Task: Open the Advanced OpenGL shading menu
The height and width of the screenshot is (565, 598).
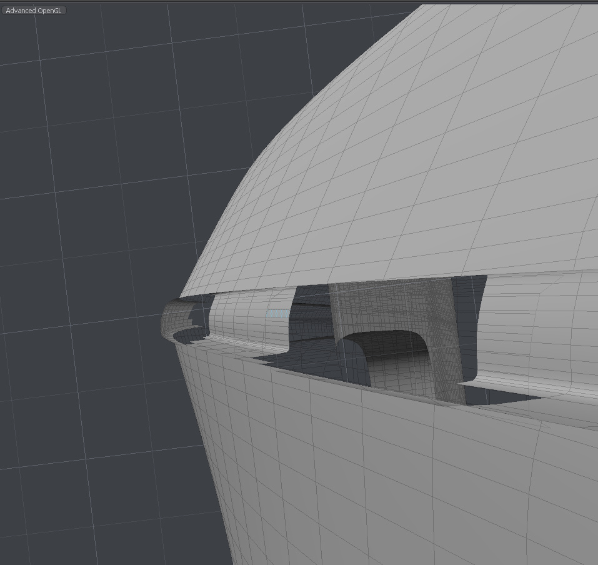Action: click(x=34, y=11)
